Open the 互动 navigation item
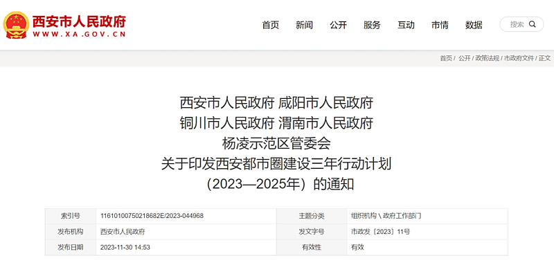 (406, 25)
